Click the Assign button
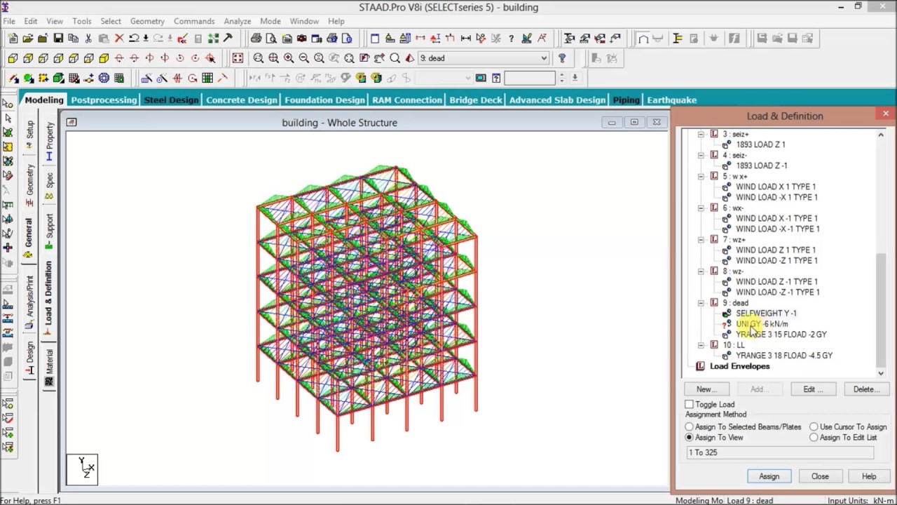Screen dimensions: 897x505 [769, 476]
